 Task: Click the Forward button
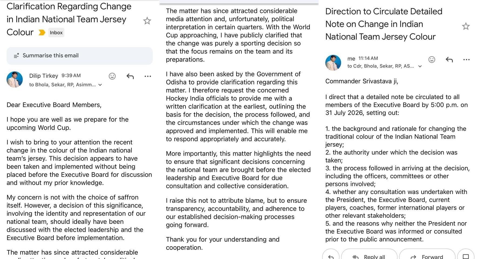[427, 256]
